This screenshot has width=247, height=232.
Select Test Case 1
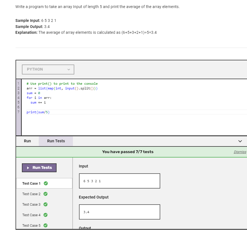point(44,183)
